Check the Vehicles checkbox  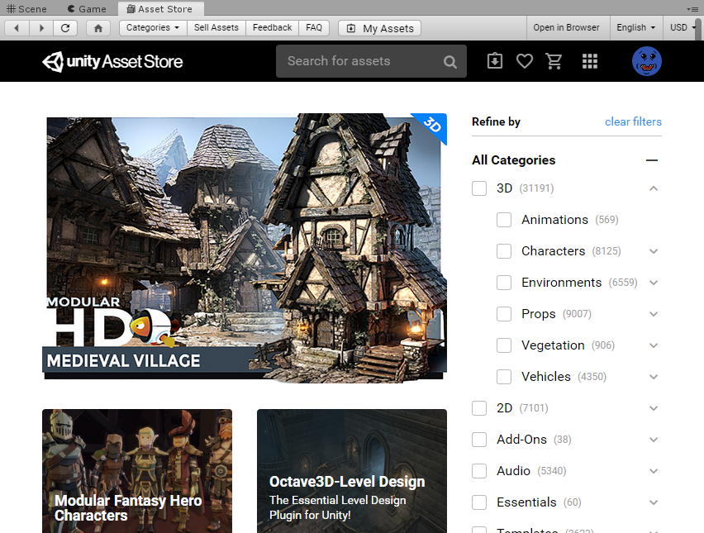click(x=504, y=377)
